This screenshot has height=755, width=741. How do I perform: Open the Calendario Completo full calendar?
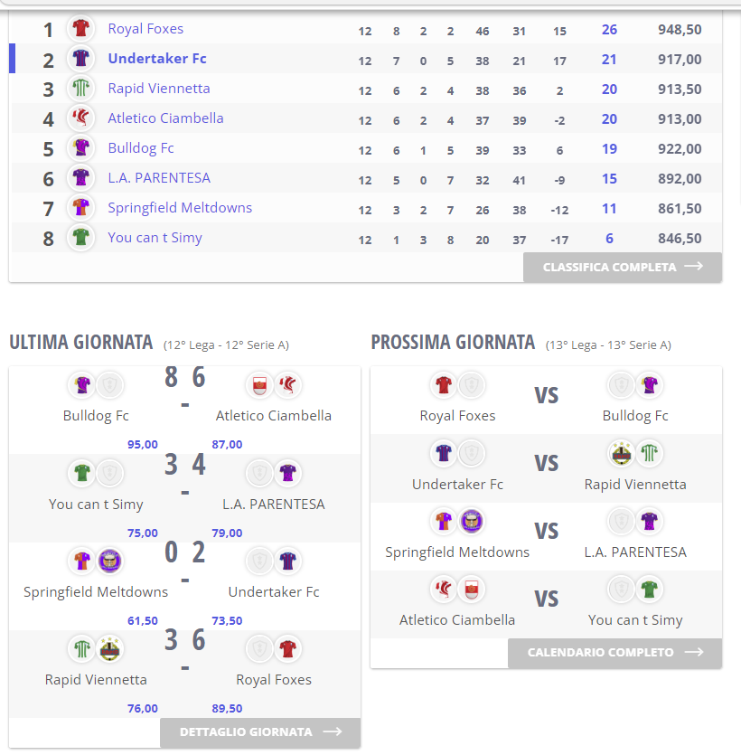614,653
